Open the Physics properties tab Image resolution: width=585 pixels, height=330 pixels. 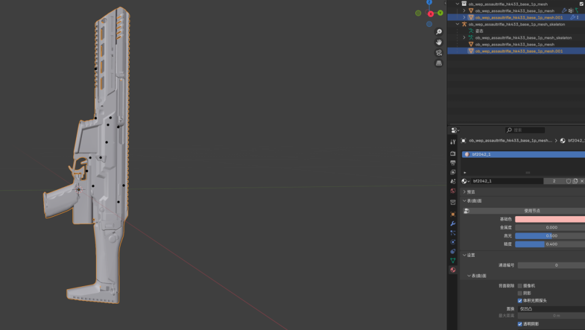click(453, 242)
